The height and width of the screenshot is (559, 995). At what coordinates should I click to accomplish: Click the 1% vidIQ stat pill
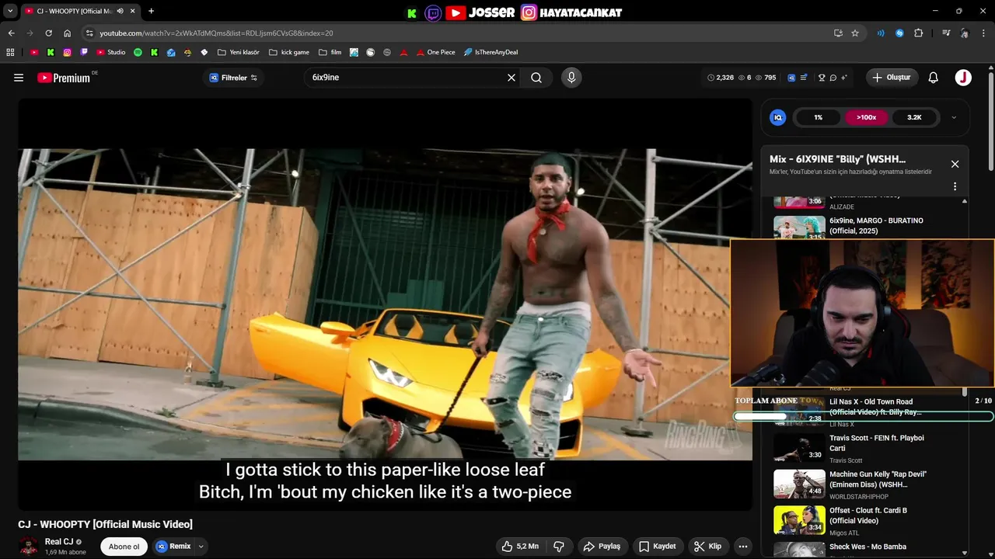pos(818,117)
